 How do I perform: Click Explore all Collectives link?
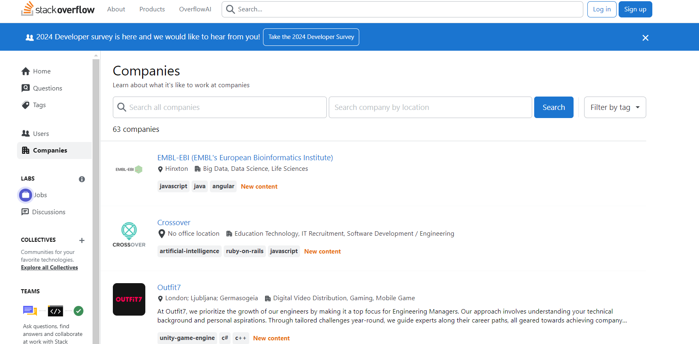[50, 267]
